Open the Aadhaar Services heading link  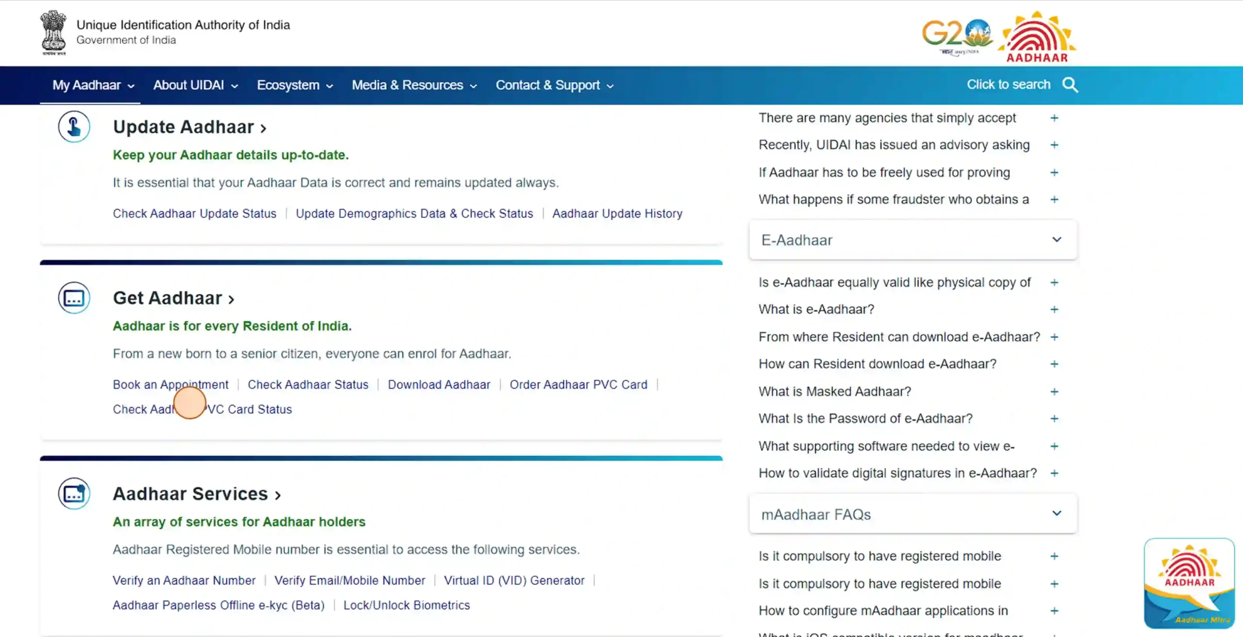tap(197, 494)
